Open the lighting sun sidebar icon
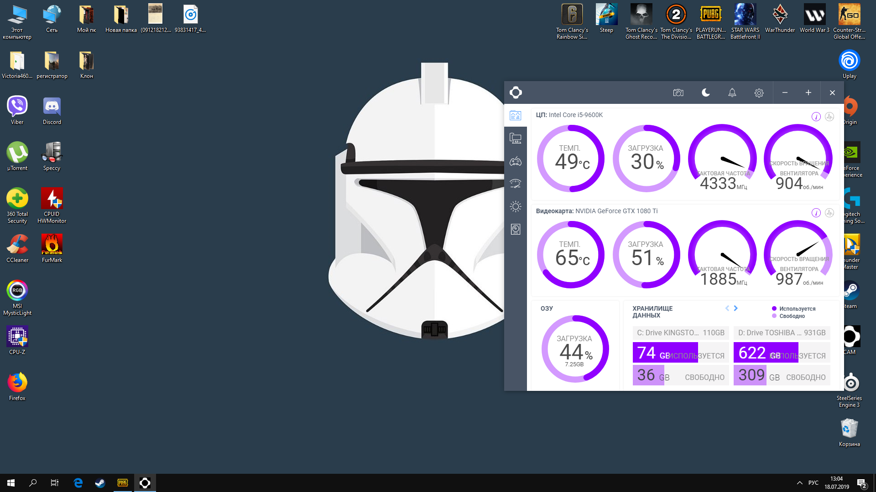Viewport: 876px width, 492px height. pyautogui.click(x=516, y=206)
